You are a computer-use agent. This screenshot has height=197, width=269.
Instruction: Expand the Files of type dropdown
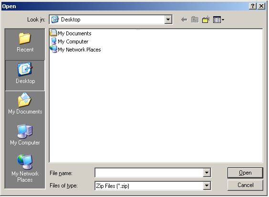pos(207,186)
